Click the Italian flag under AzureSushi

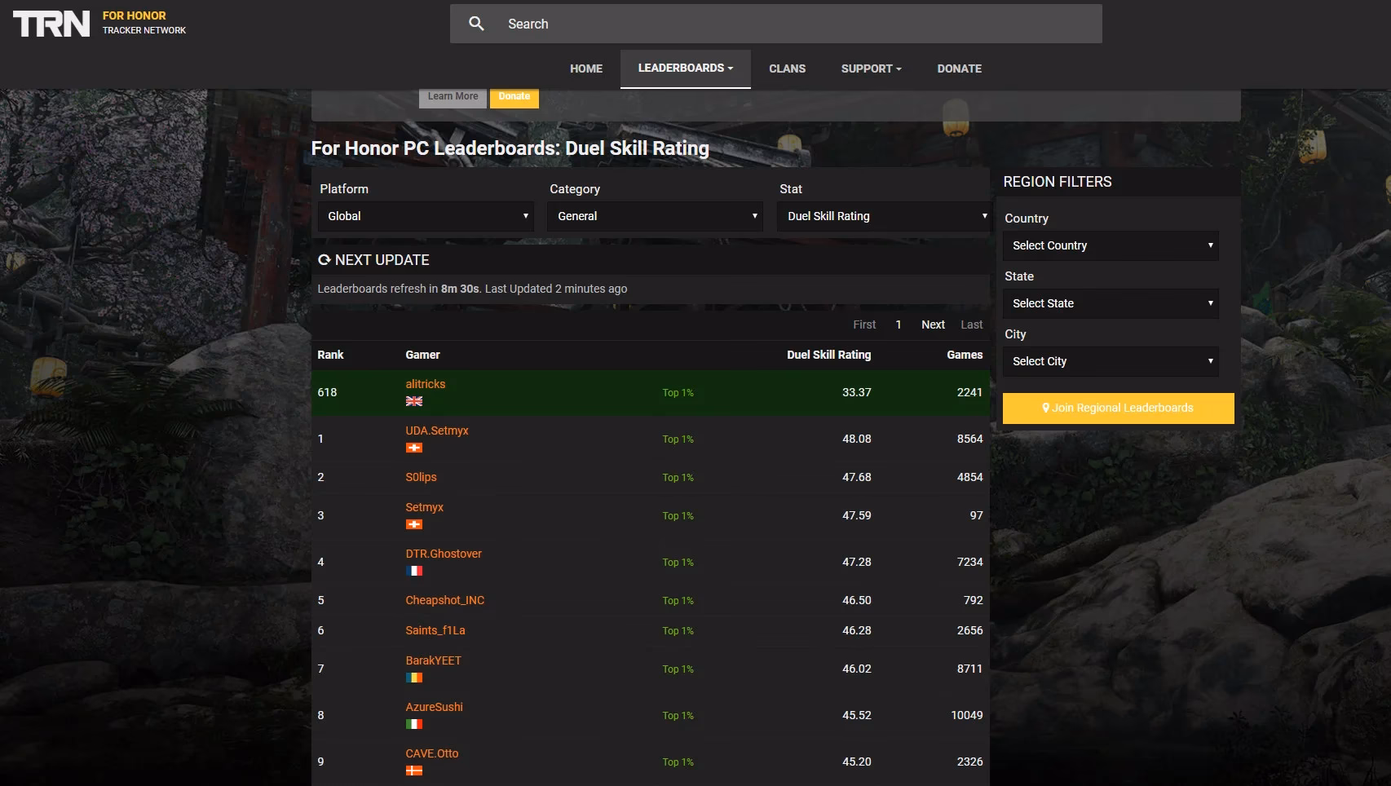414,723
